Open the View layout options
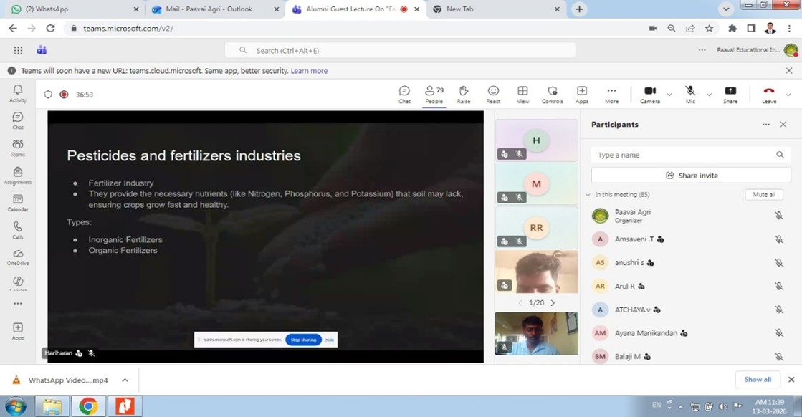 click(x=522, y=94)
